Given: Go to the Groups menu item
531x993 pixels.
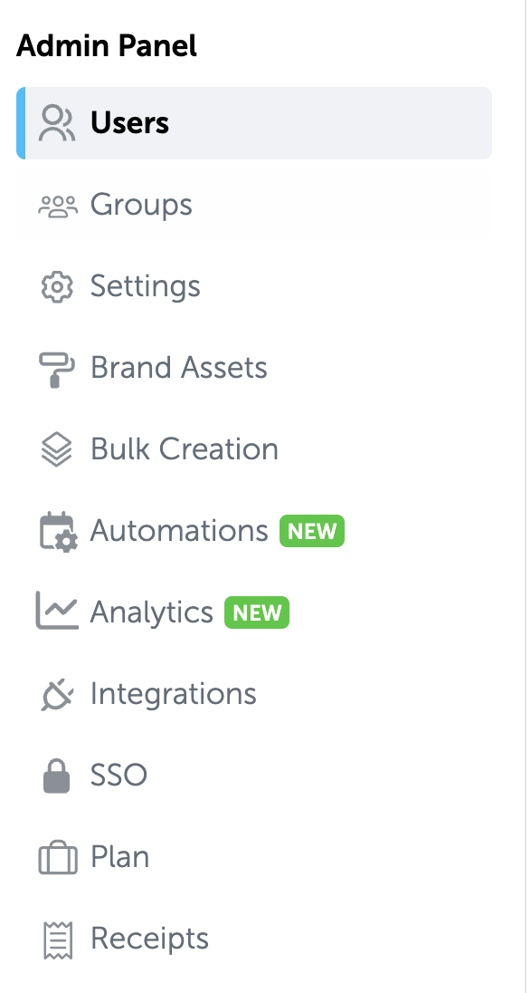Looking at the screenshot, I should pos(254,205).
